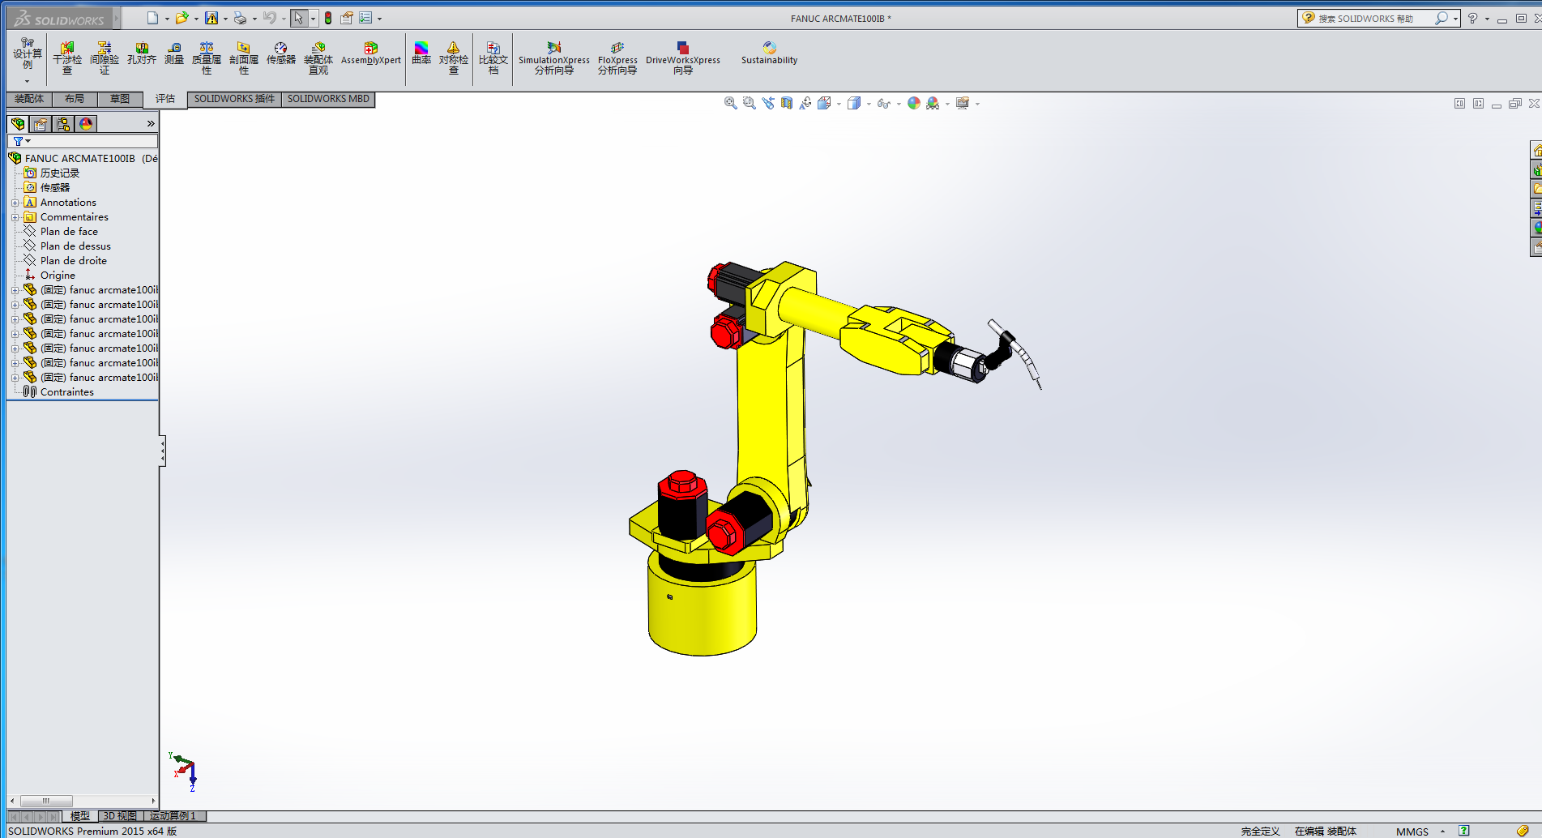Click the Edit Appearance color sphere icon
The image size is (1542, 838).
coord(913,103)
